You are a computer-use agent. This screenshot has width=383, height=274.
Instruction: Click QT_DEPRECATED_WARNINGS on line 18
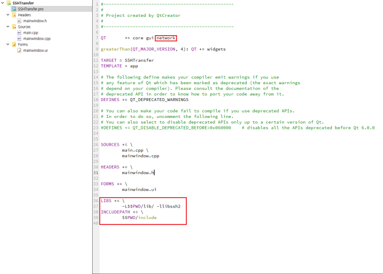(159, 100)
